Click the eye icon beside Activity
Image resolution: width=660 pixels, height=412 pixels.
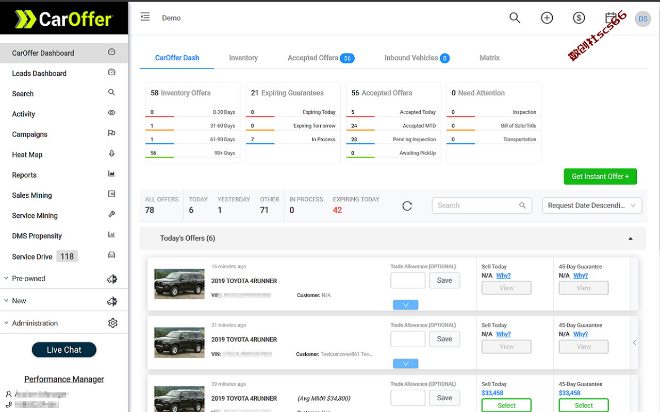(x=111, y=113)
